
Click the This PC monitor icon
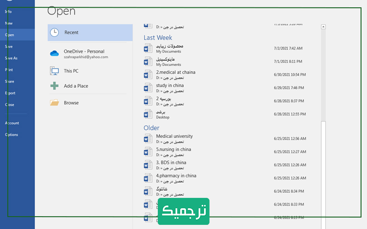click(x=54, y=71)
